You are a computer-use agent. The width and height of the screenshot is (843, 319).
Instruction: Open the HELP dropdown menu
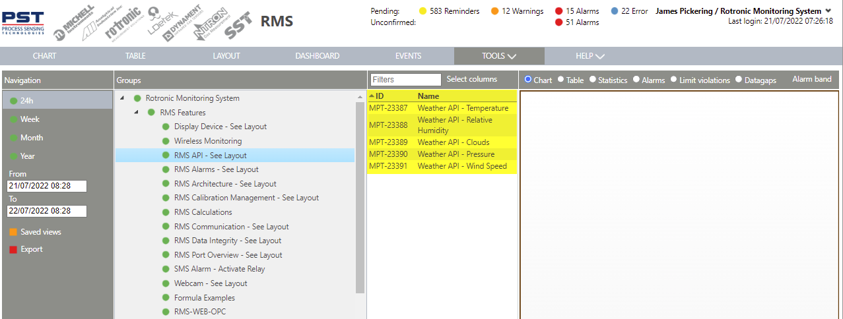(590, 56)
